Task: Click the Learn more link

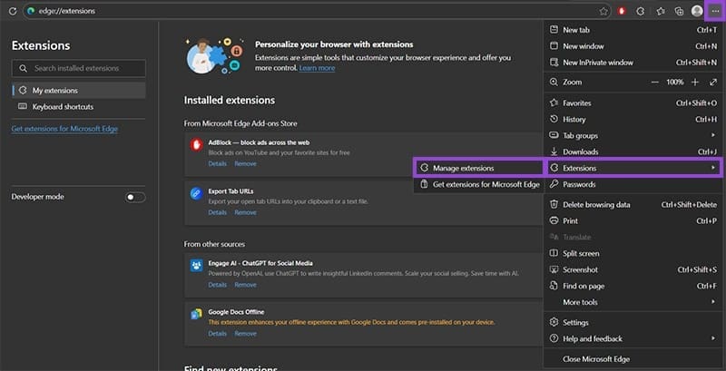Action: (x=317, y=68)
